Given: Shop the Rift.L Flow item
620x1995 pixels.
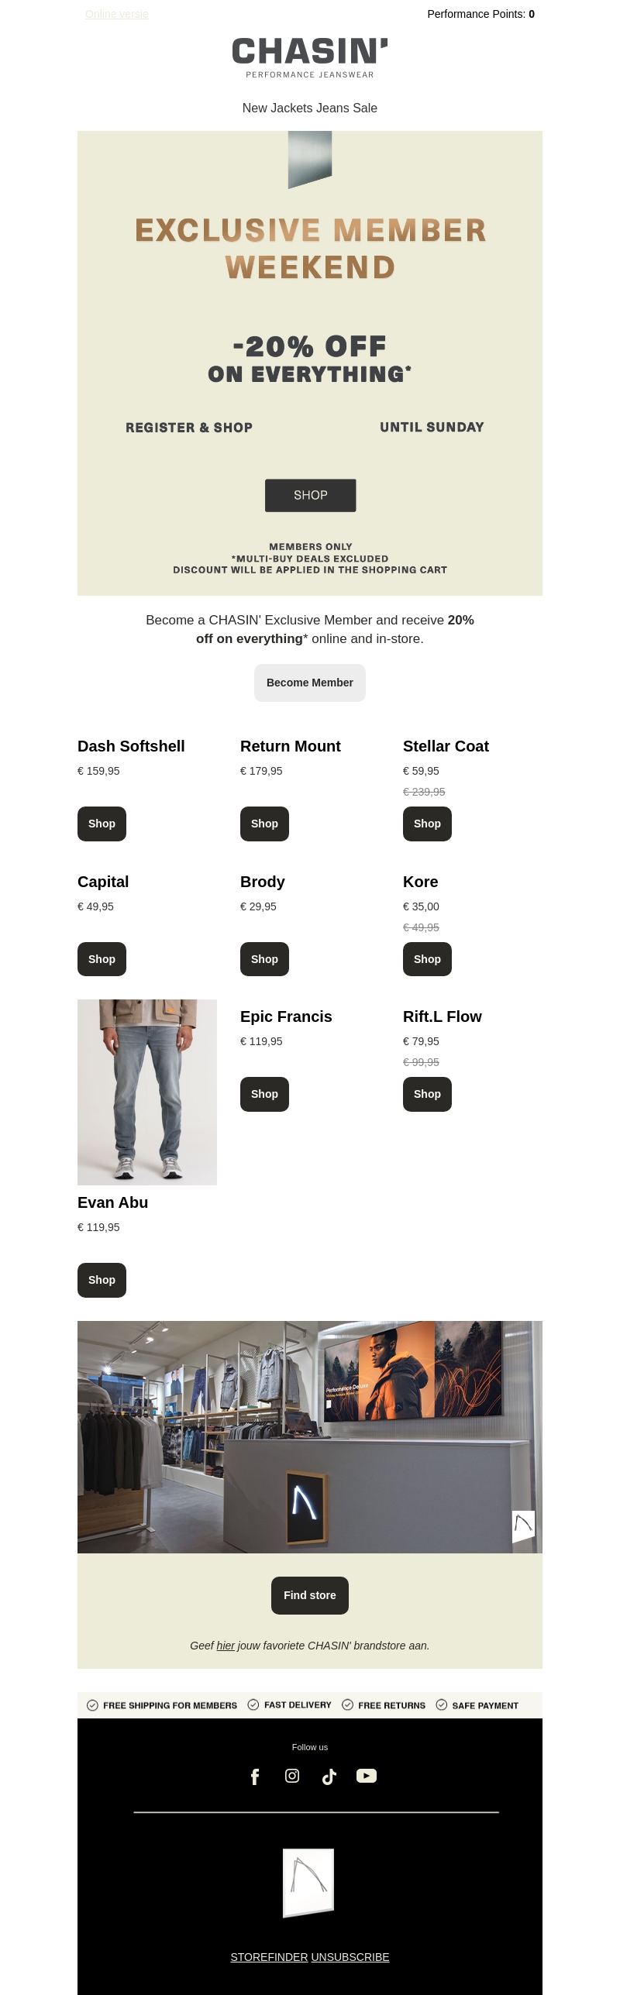Looking at the screenshot, I should click(x=427, y=1094).
